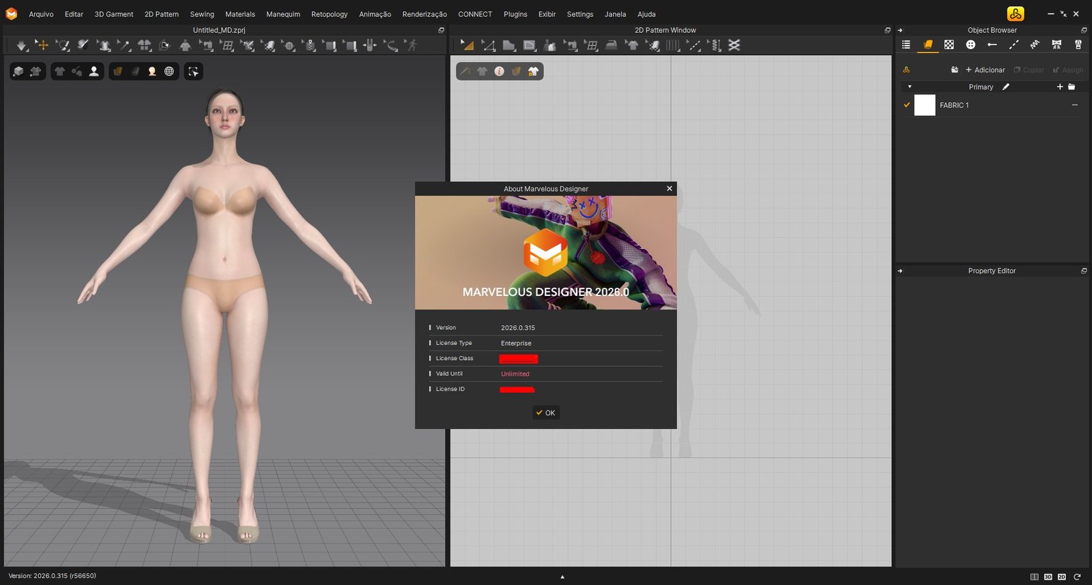Click the 3D view mode button in status bar
The image size is (1092, 585).
tap(1048, 577)
